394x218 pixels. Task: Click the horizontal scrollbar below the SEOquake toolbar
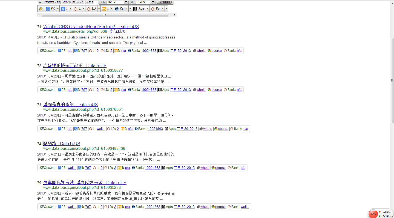[x=105, y=15]
